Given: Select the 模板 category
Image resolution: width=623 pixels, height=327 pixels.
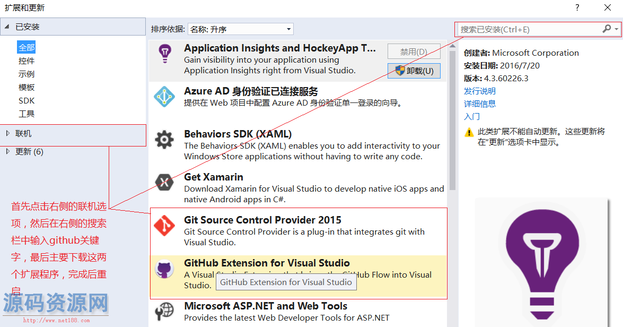Looking at the screenshot, I should click(x=27, y=87).
